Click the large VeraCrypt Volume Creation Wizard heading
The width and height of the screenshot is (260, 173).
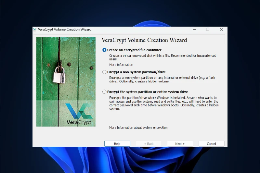pyautogui.click(x=144, y=40)
